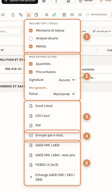Click the variables (x) icon
The height and width of the screenshot is (193, 112).
click(x=72, y=15)
